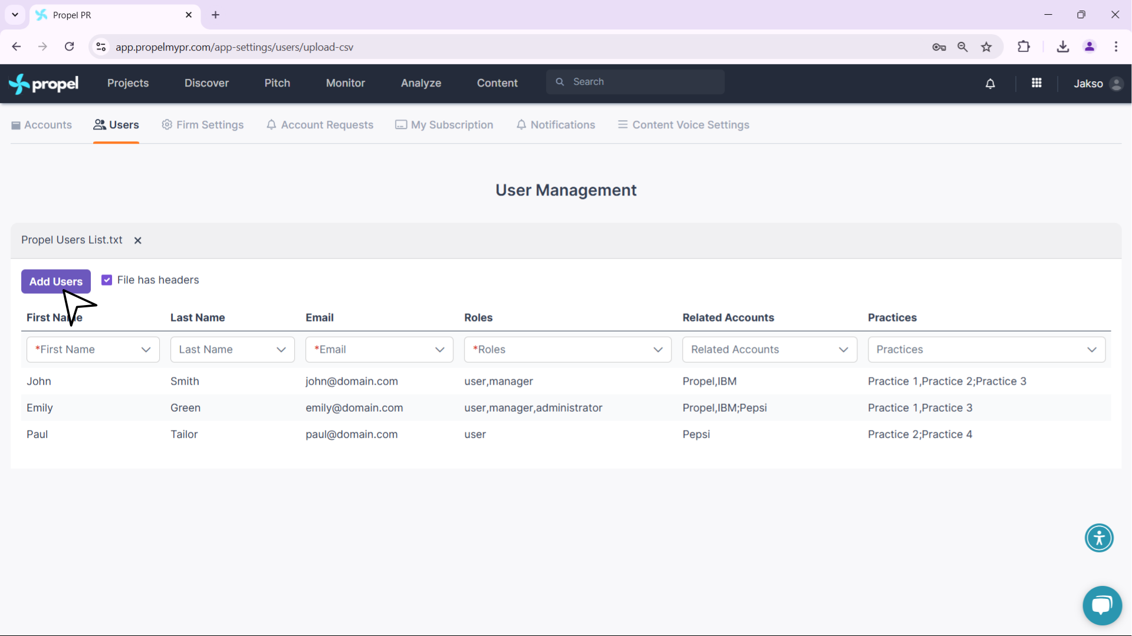Viewport: 1132px width, 636px height.
Task: Switch to the Accounts tab
Action: coord(41,125)
